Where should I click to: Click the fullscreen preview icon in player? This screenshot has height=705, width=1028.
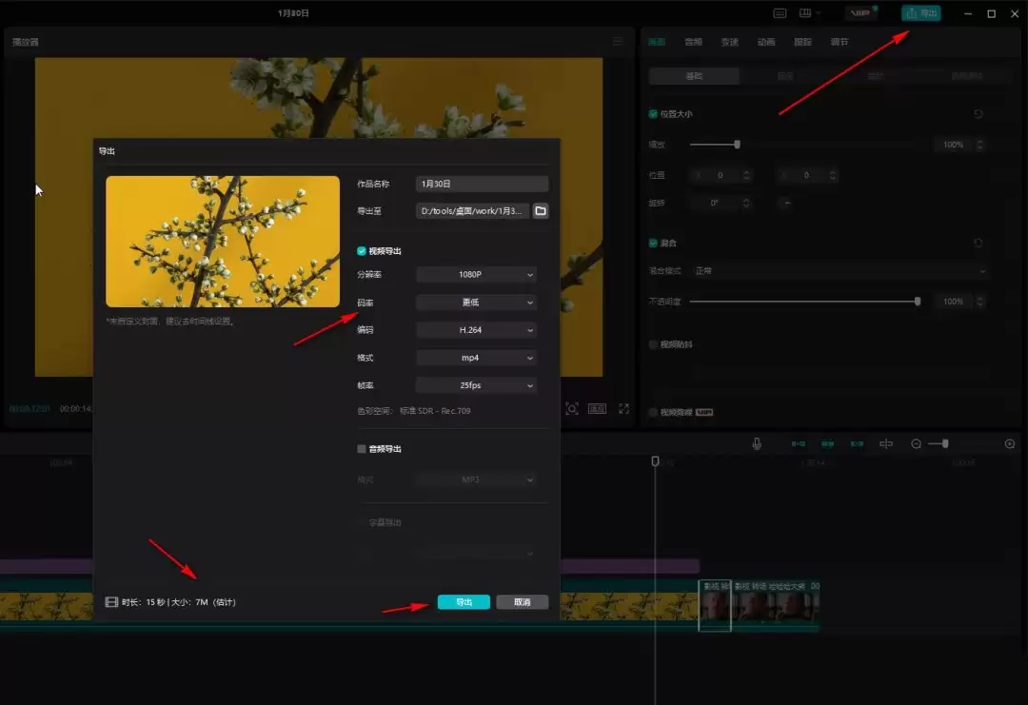click(x=624, y=408)
